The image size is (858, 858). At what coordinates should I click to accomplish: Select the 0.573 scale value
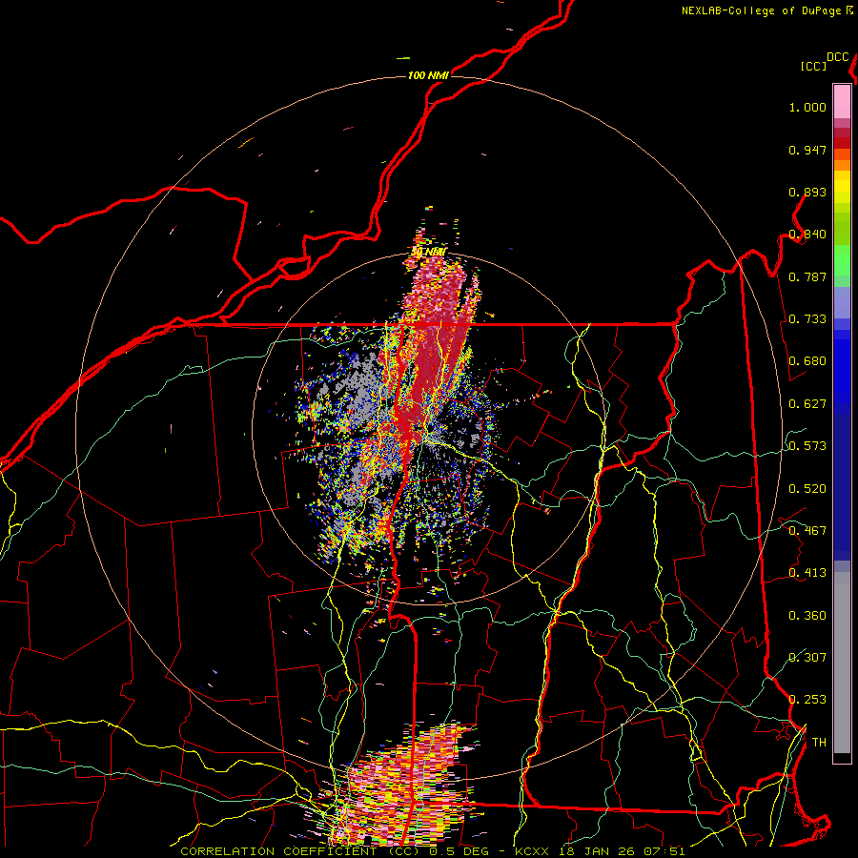(807, 445)
